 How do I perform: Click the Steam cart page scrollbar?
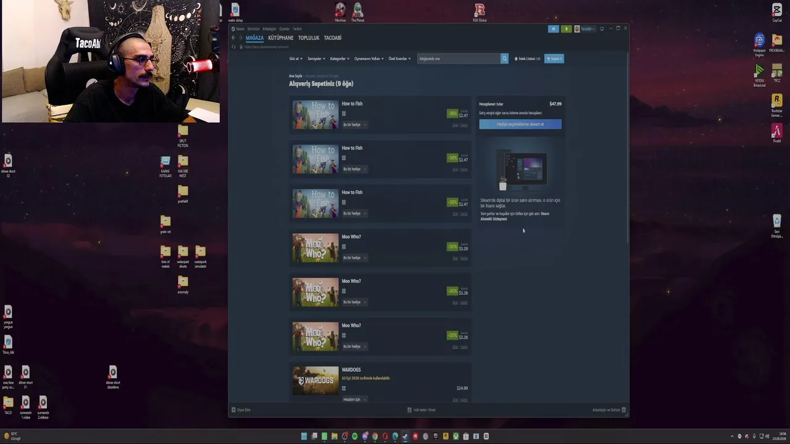(x=628, y=148)
